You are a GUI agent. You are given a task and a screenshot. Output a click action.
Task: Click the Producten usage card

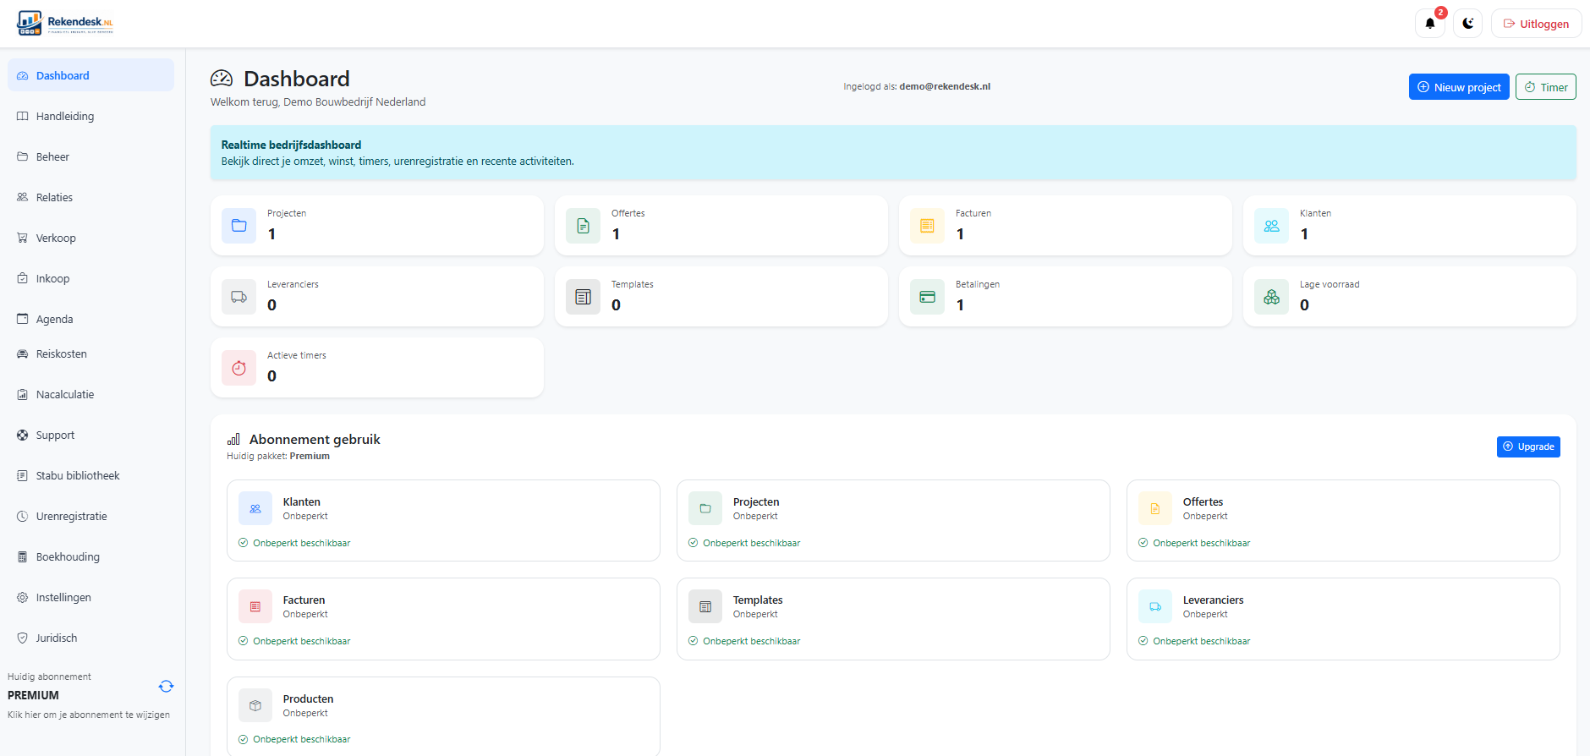(443, 716)
